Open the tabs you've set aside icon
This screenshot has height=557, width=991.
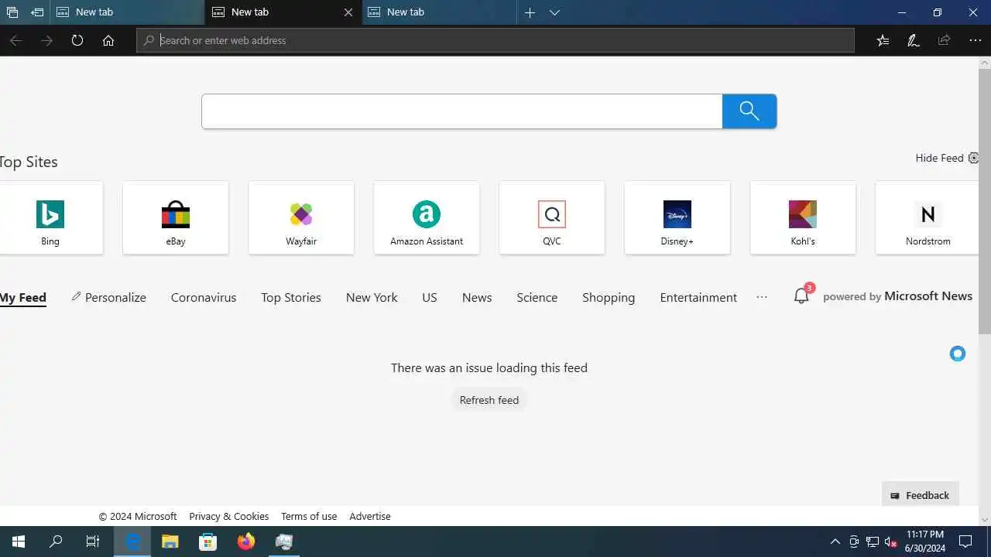pos(12,12)
